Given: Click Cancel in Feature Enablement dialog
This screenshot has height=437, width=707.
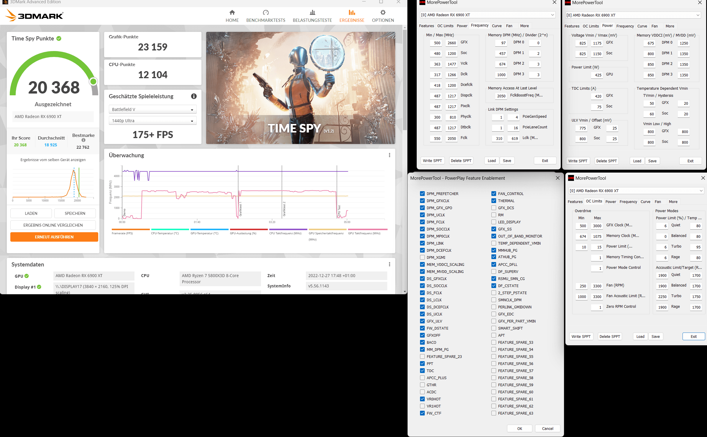Looking at the screenshot, I should [x=548, y=428].
